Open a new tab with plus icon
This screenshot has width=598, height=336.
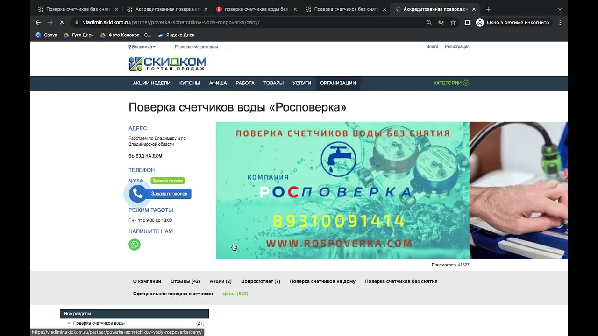point(488,9)
